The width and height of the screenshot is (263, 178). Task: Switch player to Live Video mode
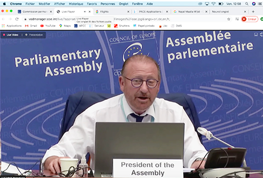click(11, 35)
